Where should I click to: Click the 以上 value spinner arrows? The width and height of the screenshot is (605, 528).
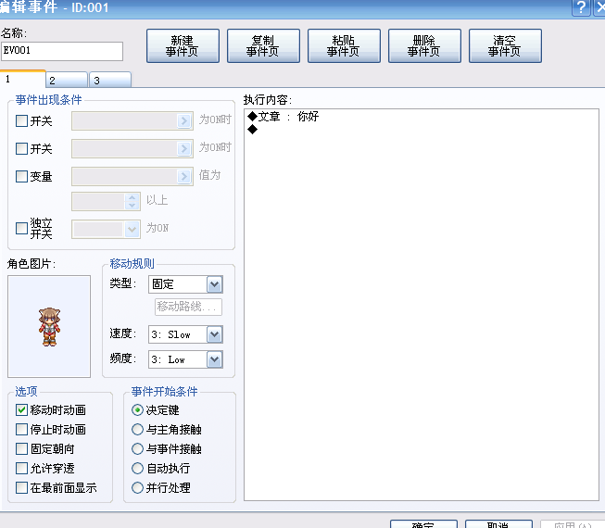point(132,201)
